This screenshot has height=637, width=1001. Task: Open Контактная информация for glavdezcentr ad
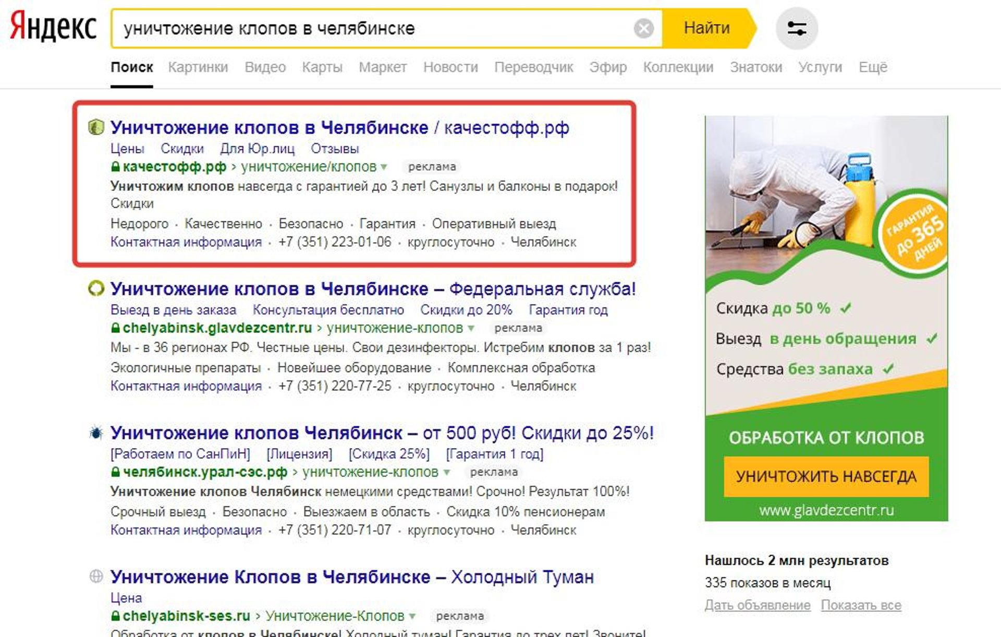(186, 386)
